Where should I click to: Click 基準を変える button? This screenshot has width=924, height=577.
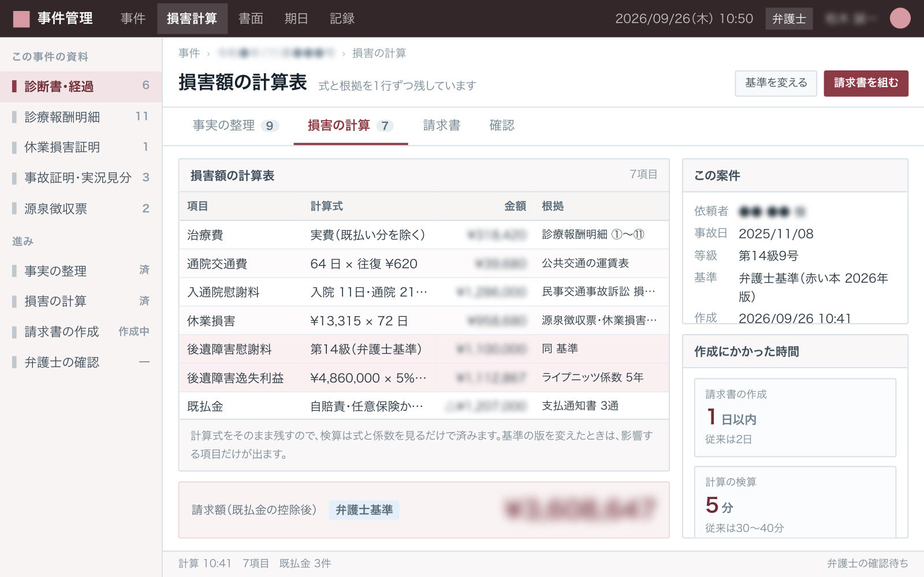coord(776,83)
